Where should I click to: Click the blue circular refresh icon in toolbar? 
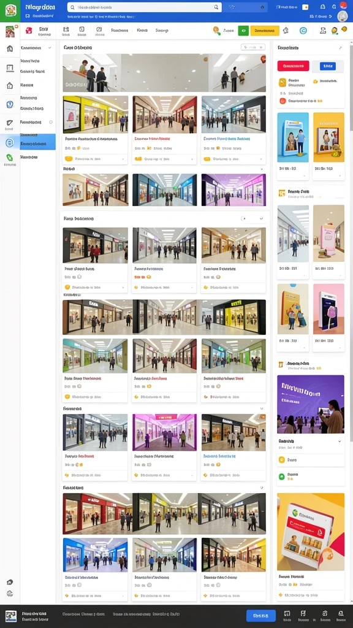tap(303, 31)
